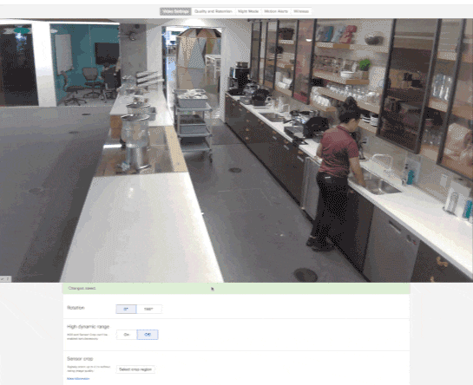Click the Rotation setting label
Screen dimensions: 473x385
(x=76, y=308)
